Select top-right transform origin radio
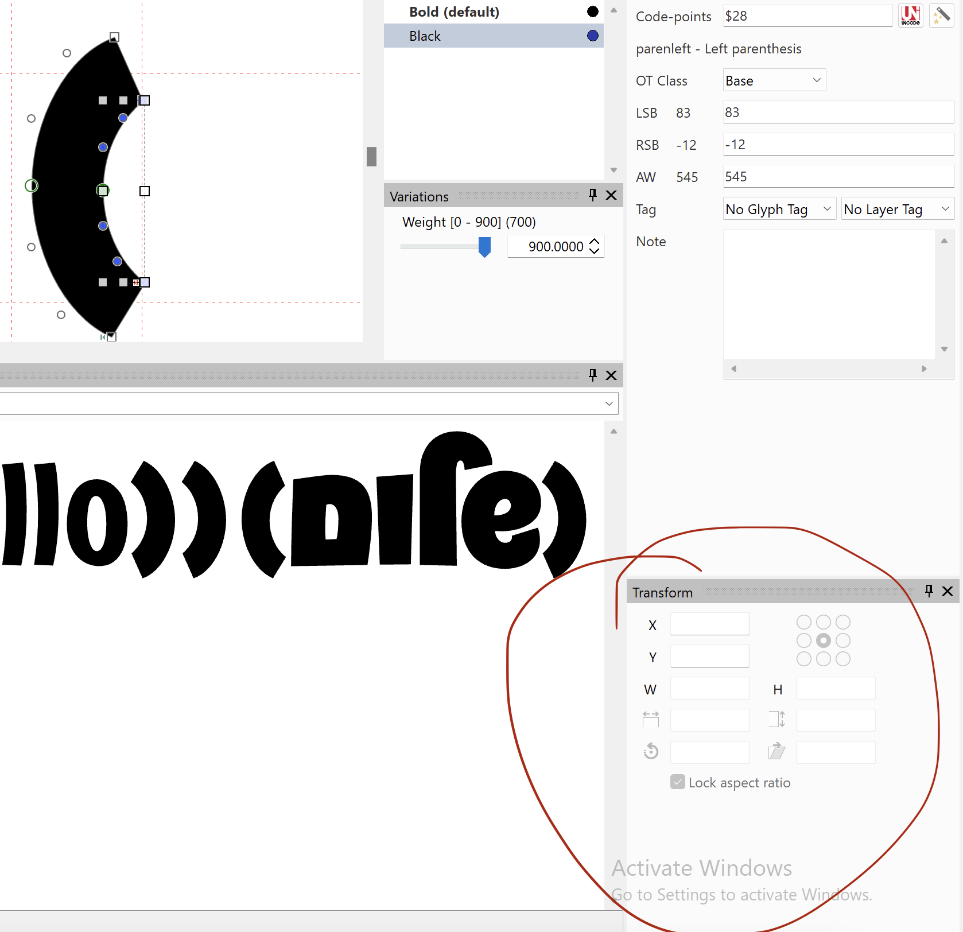 (x=843, y=622)
